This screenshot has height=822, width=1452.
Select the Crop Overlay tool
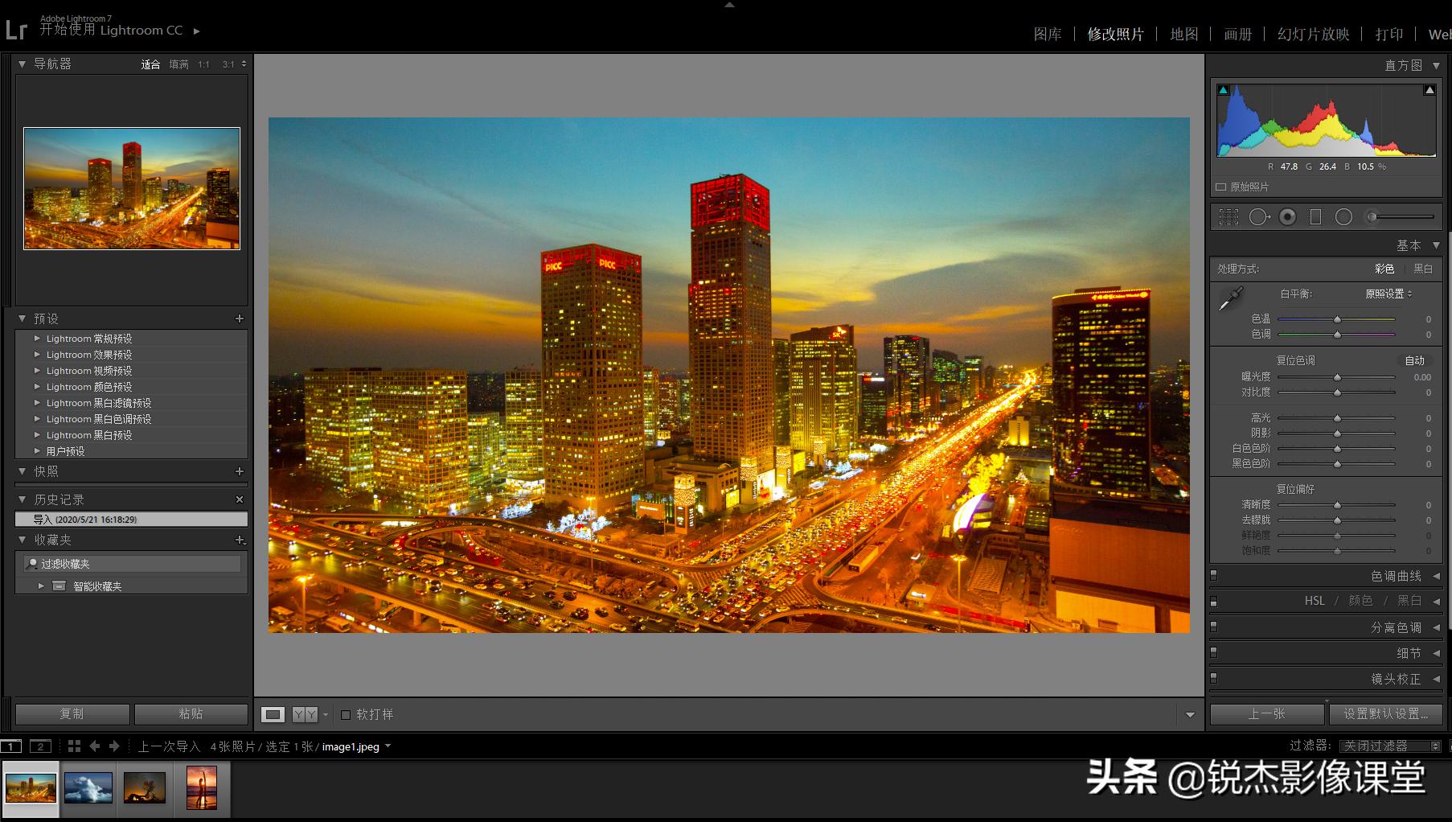coord(1228,216)
